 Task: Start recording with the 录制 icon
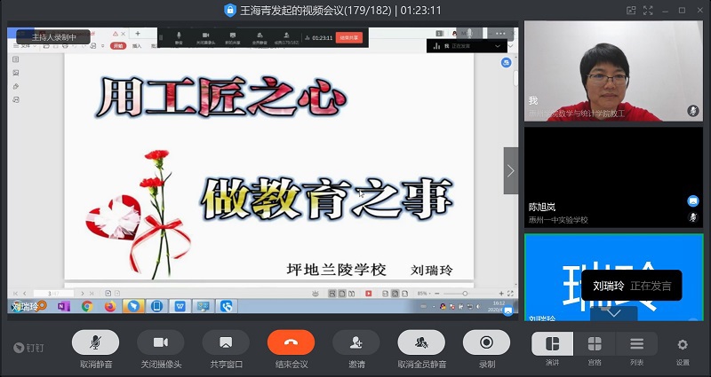[x=486, y=342]
